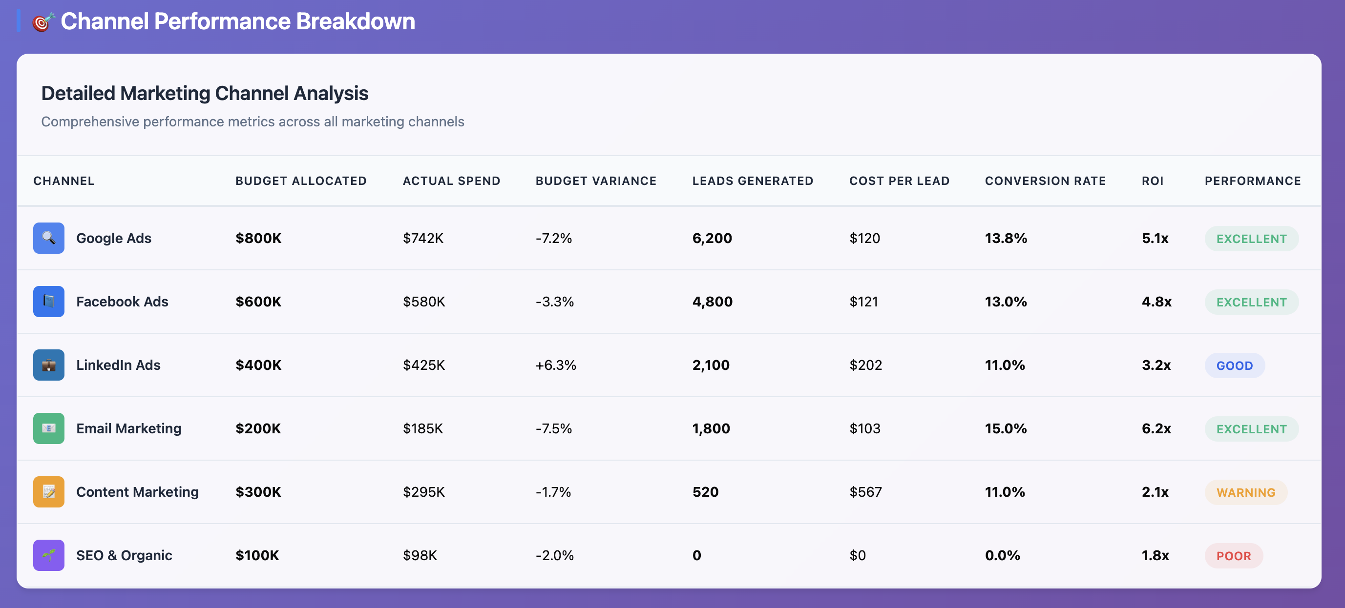Click the Facebook Ads book icon
Viewport: 1345px width, 608px height.
pos(48,302)
